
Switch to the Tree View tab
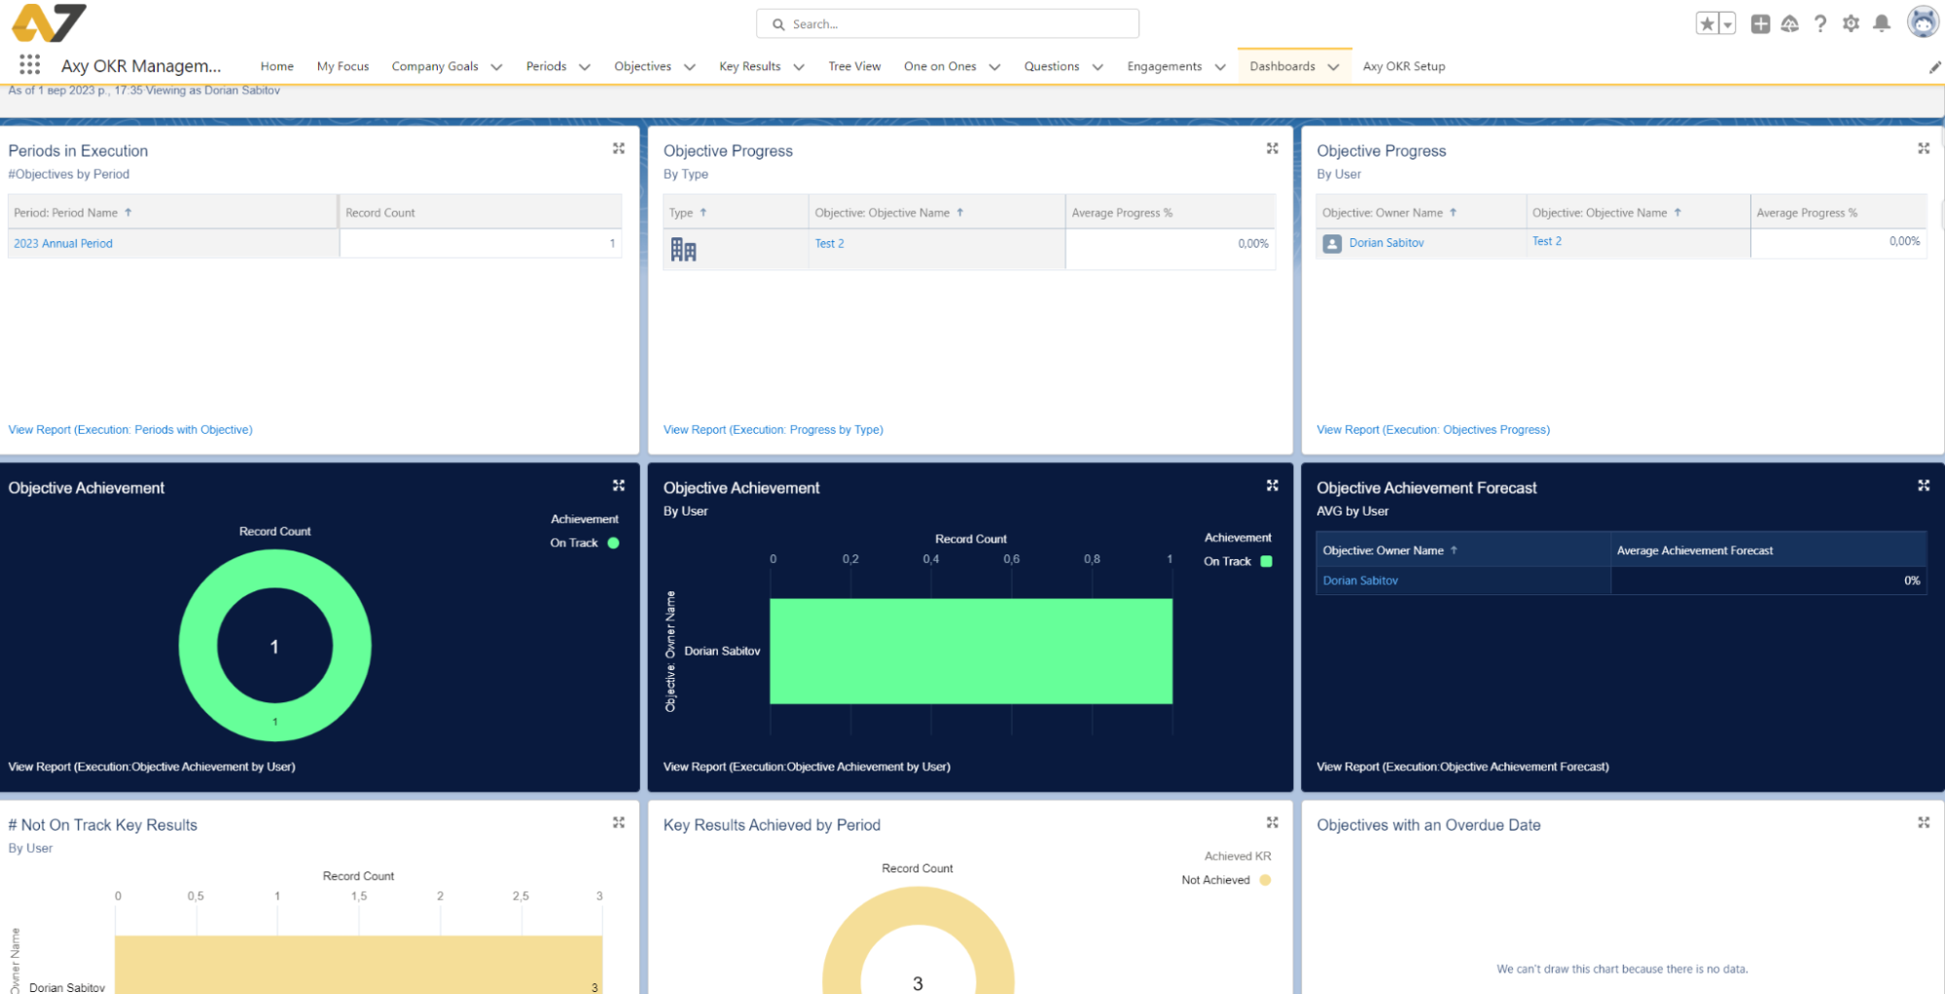click(x=854, y=65)
